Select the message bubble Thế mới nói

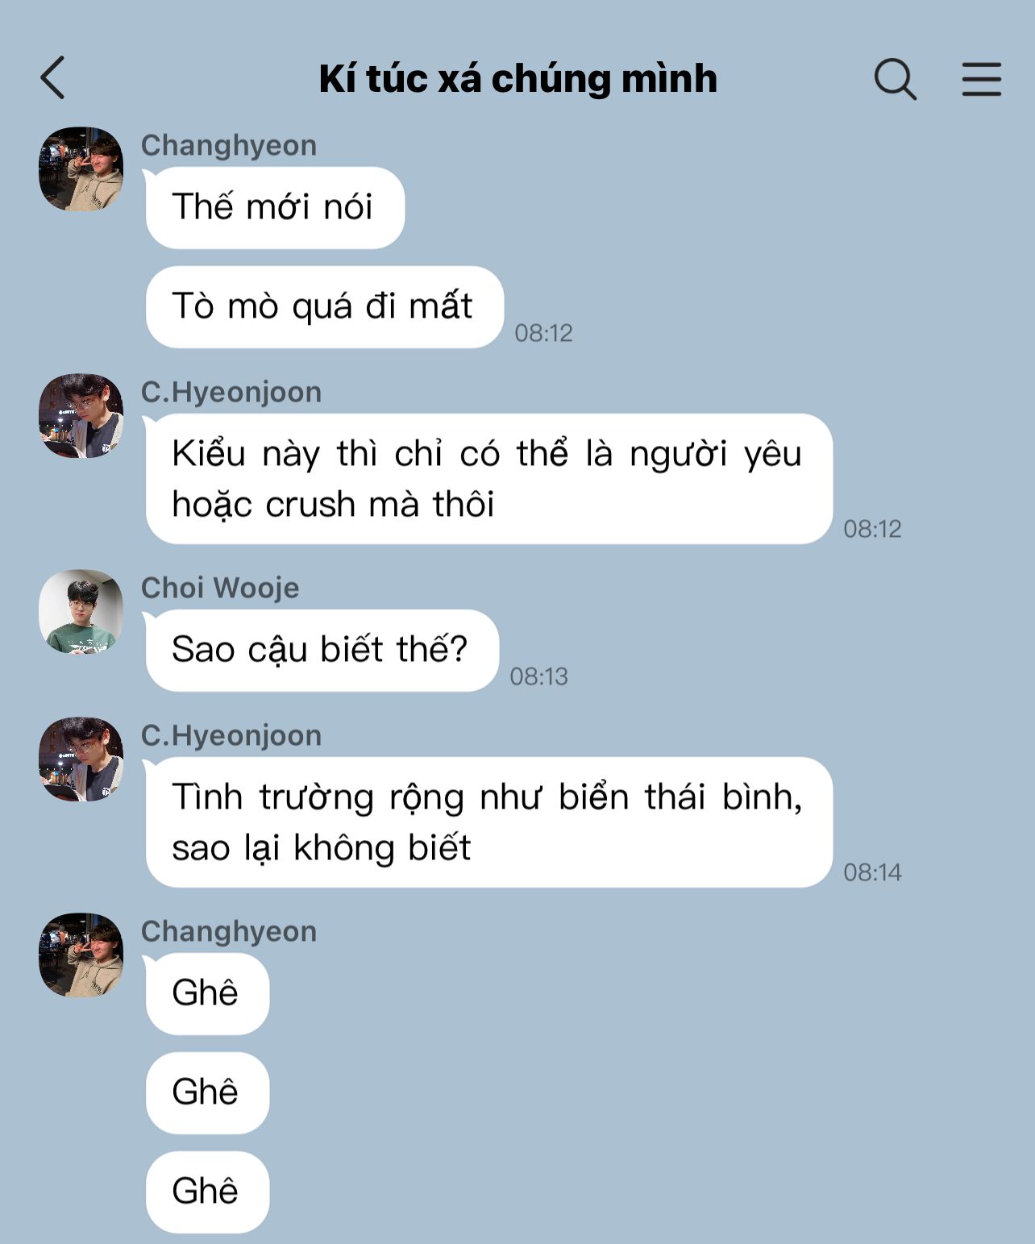pos(275,207)
